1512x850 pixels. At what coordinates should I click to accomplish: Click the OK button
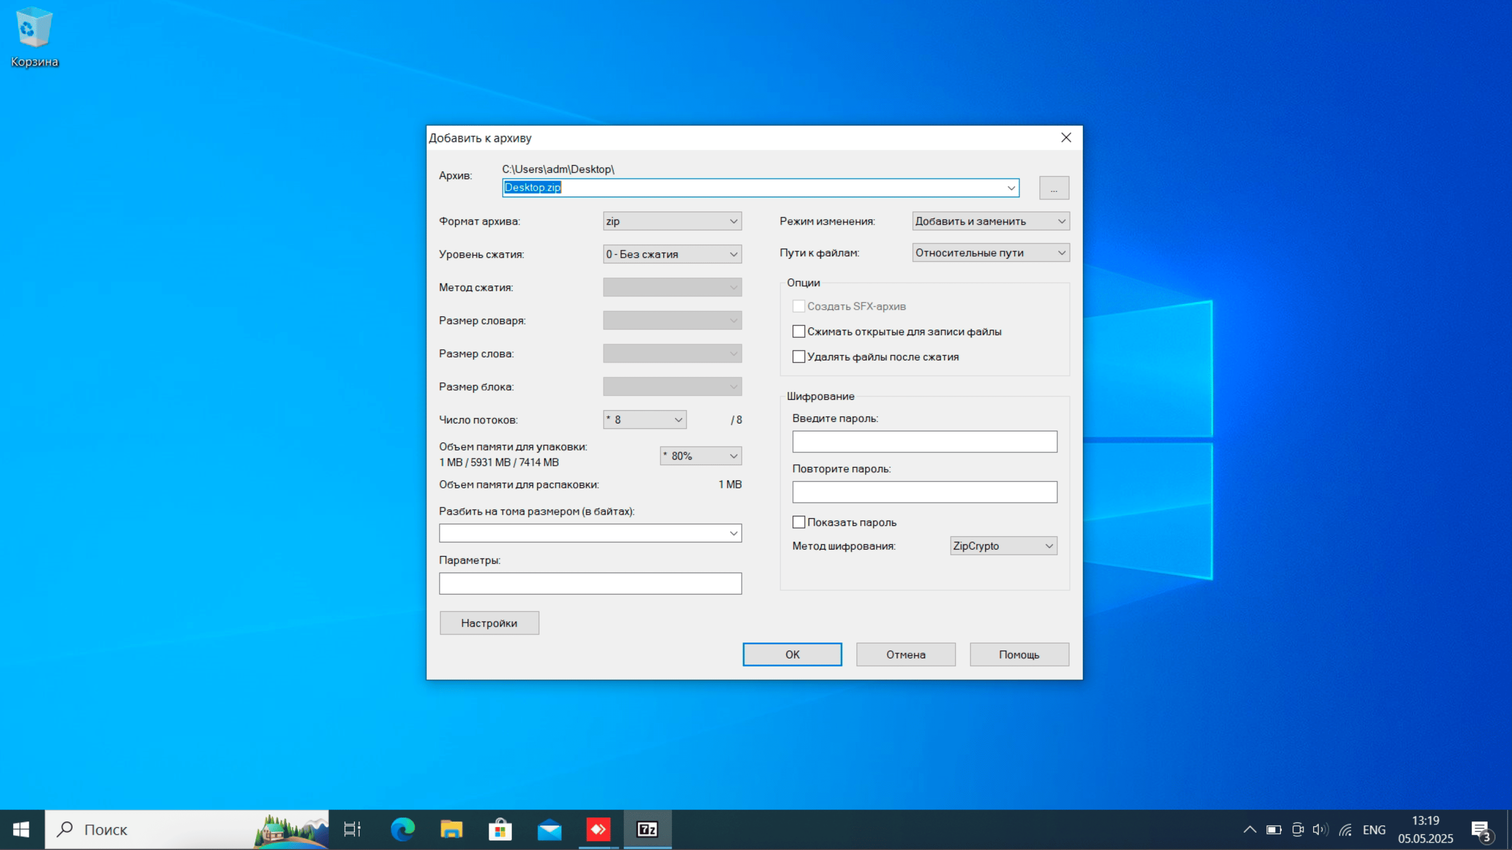(x=792, y=654)
